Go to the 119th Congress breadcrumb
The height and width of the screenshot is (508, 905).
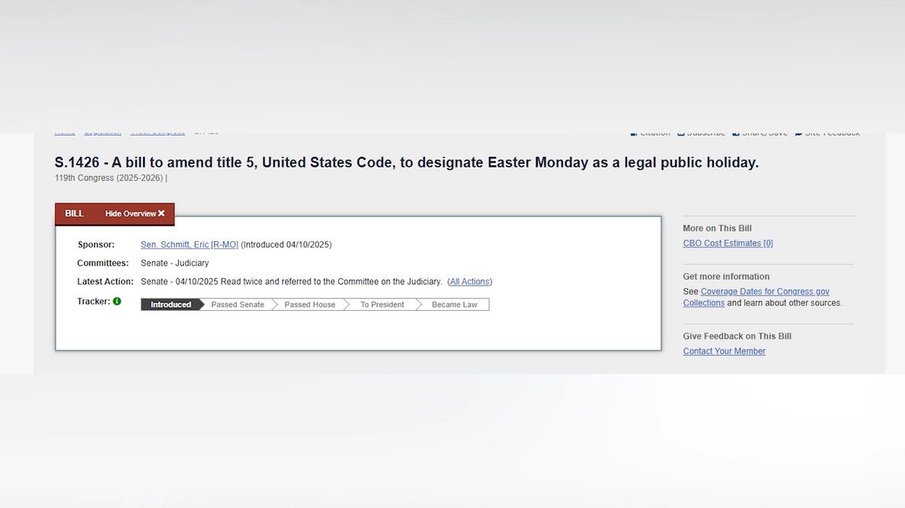point(158,131)
